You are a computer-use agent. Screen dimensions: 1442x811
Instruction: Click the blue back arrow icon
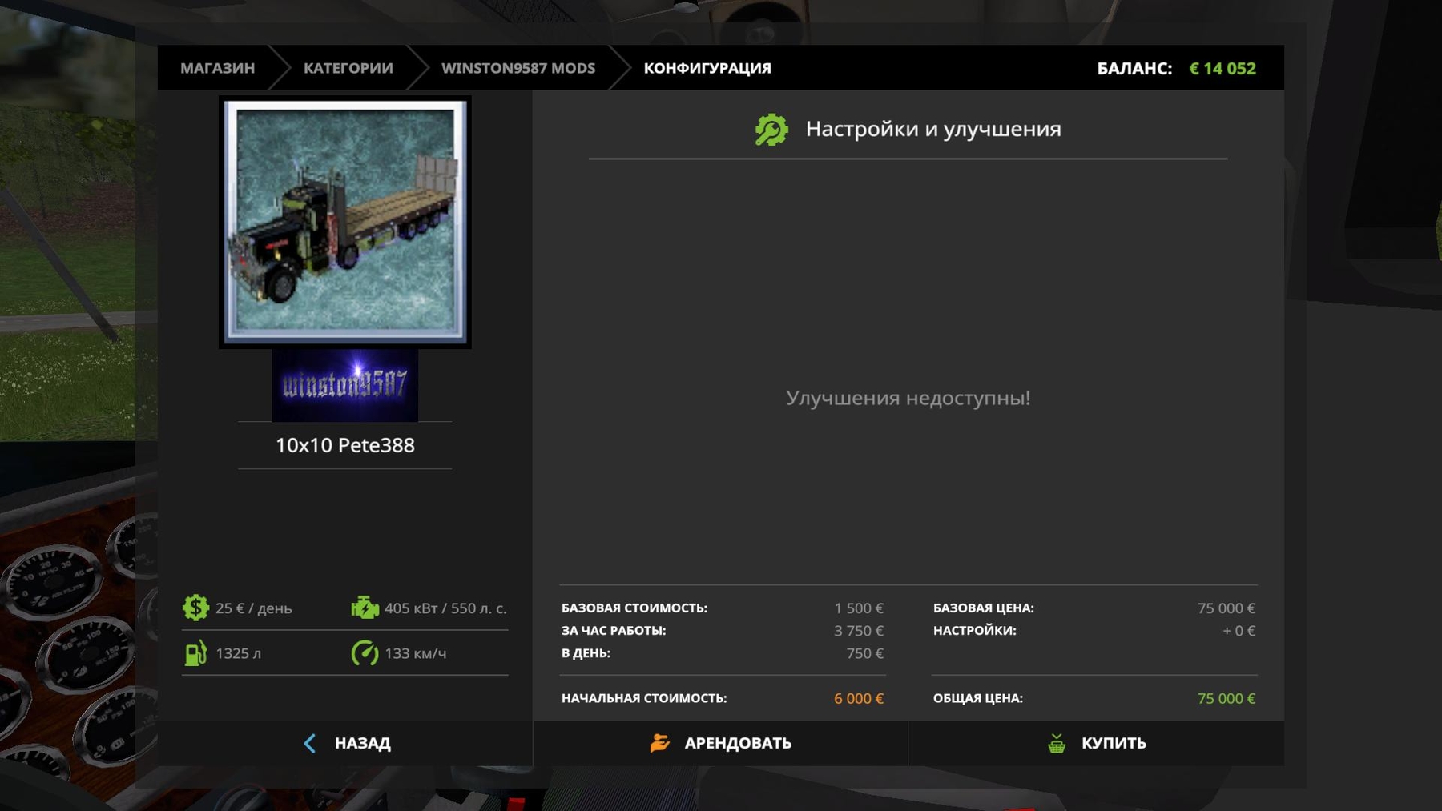[x=310, y=743]
